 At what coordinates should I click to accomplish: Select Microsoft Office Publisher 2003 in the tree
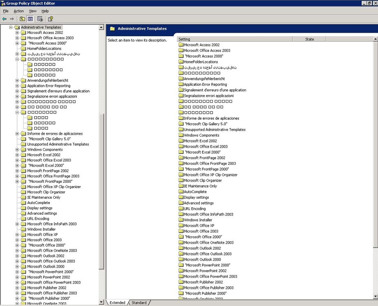tap(52, 293)
